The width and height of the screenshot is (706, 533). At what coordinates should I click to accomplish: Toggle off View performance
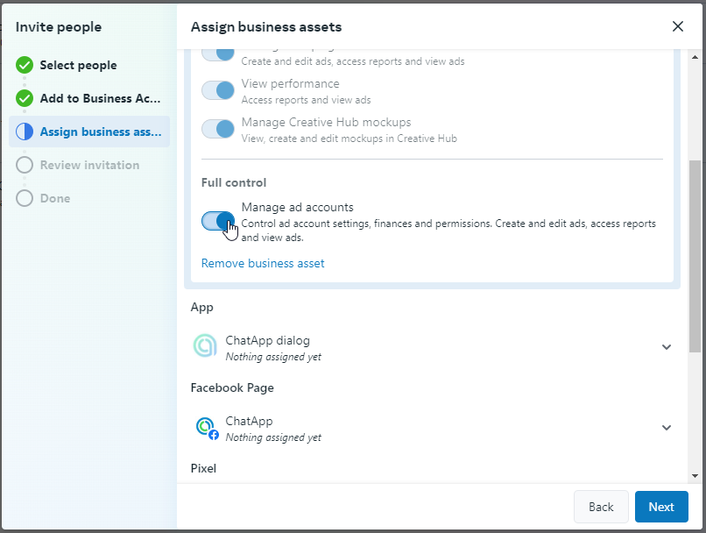(x=218, y=90)
